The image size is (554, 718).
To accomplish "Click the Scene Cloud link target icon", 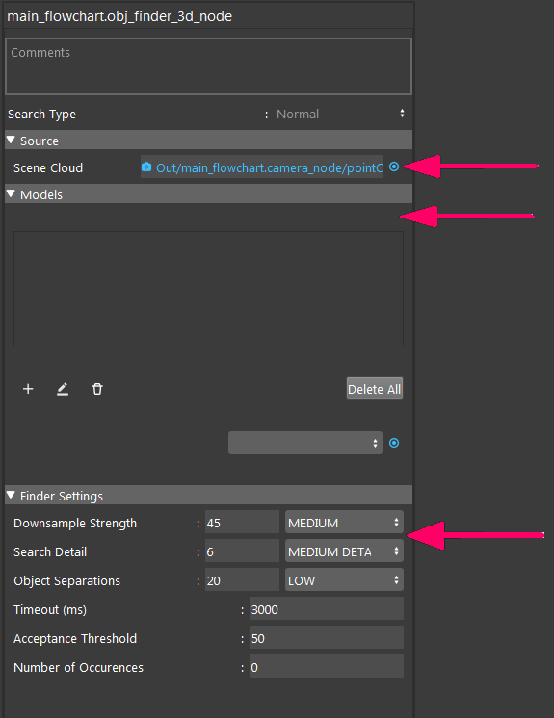I will point(394,167).
